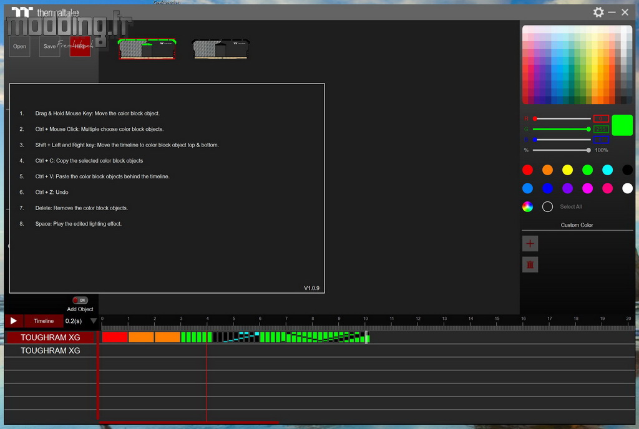The width and height of the screenshot is (639, 429).
Task: Click the Thermaltake logo
Action: tap(45, 12)
